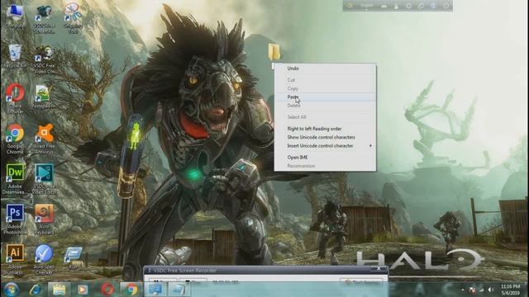Image resolution: width=529 pixels, height=297 pixels.
Task: Launch VSDC Free Screen Recorder desktop shortcut
Action: tap(44, 18)
